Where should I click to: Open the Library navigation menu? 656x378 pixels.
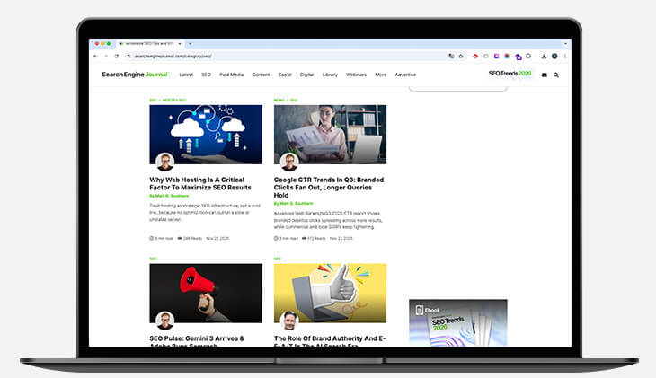[x=330, y=75]
